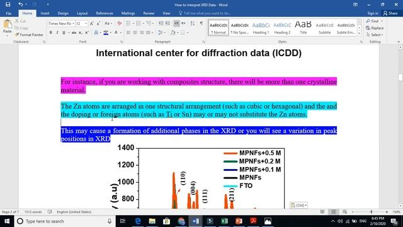403x227 pixels.
Task: Adjust the zoom slider in status bar
Action: click(x=372, y=212)
